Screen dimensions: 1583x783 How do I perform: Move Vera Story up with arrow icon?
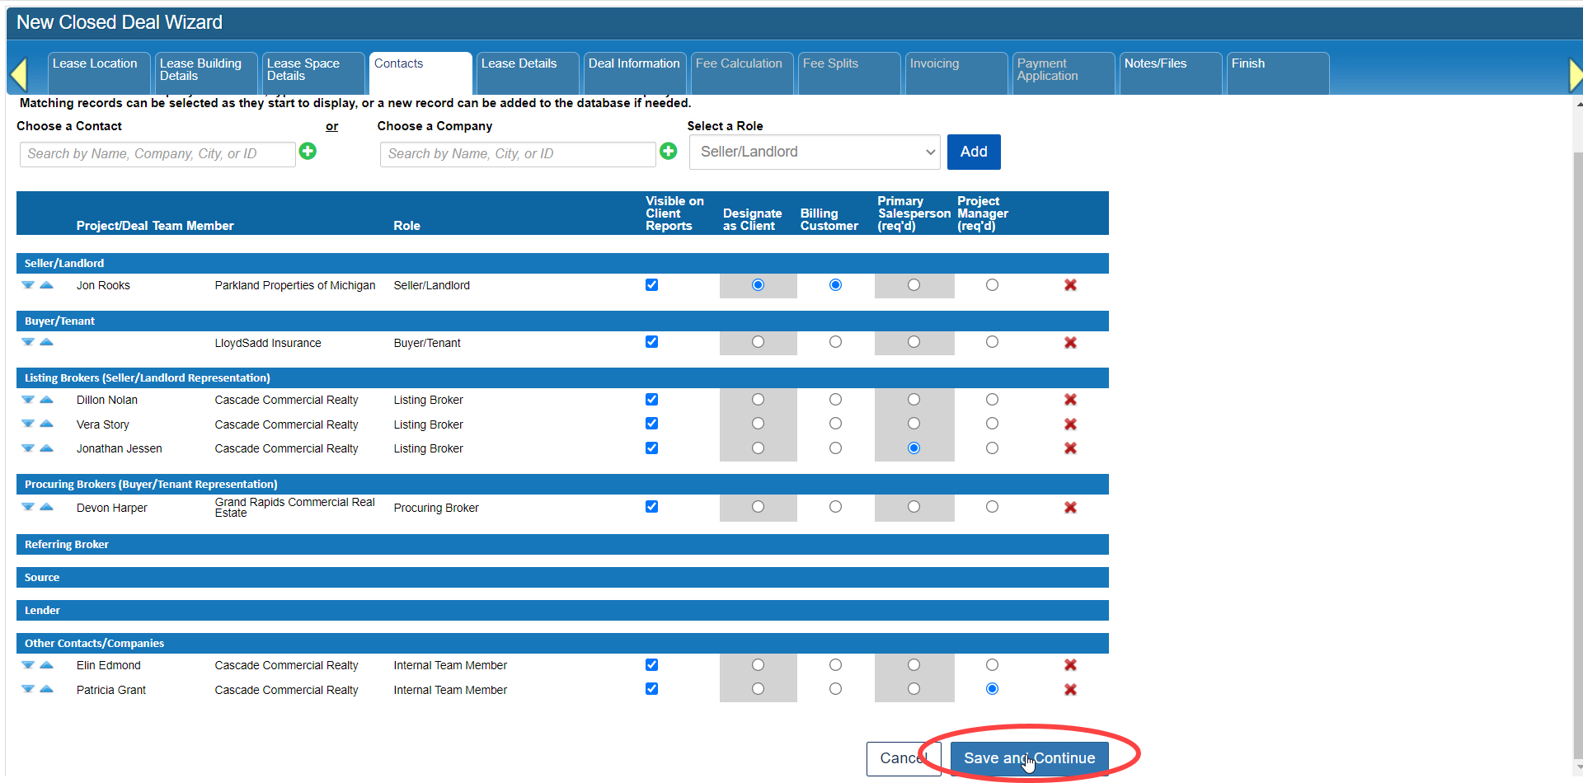tap(47, 424)
